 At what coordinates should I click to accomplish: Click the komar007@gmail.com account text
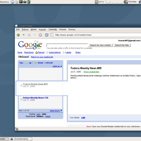click(129, 41)
